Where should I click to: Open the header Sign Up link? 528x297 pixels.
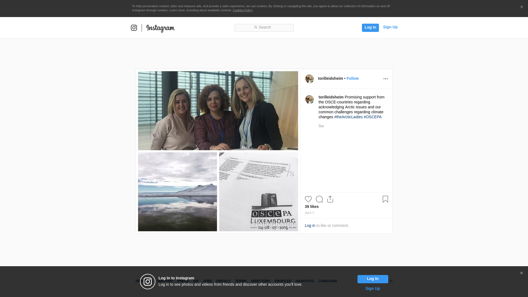[x=390, y=27]
